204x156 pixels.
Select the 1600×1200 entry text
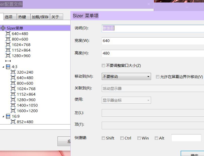pos(27,111)
